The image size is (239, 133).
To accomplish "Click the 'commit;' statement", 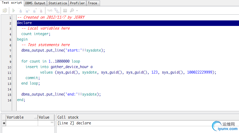I will (x=33, y=78).
